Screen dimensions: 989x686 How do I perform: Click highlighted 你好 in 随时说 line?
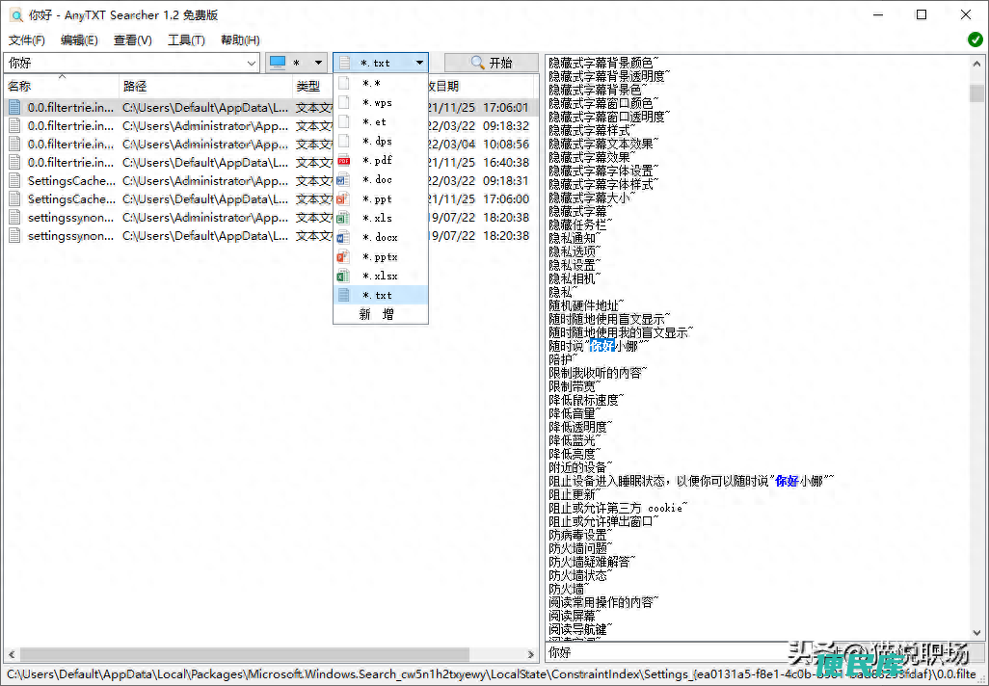pyautogui.click(x=602, y=346)
